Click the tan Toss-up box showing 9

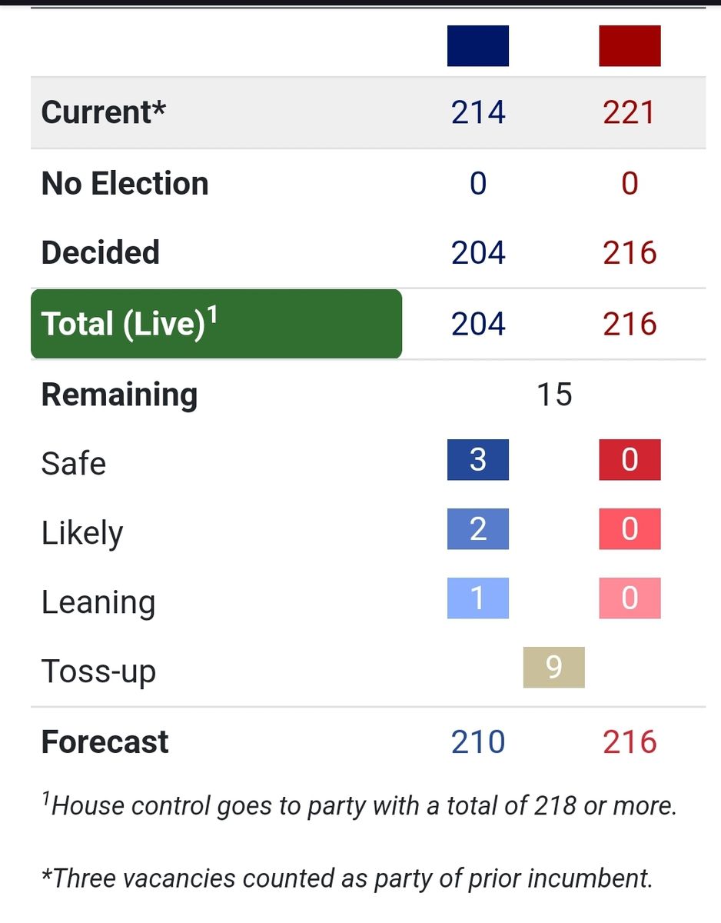tap(553, 667)
